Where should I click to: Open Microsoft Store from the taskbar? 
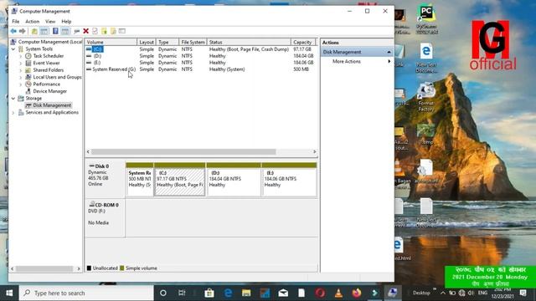tap(209, 293)
